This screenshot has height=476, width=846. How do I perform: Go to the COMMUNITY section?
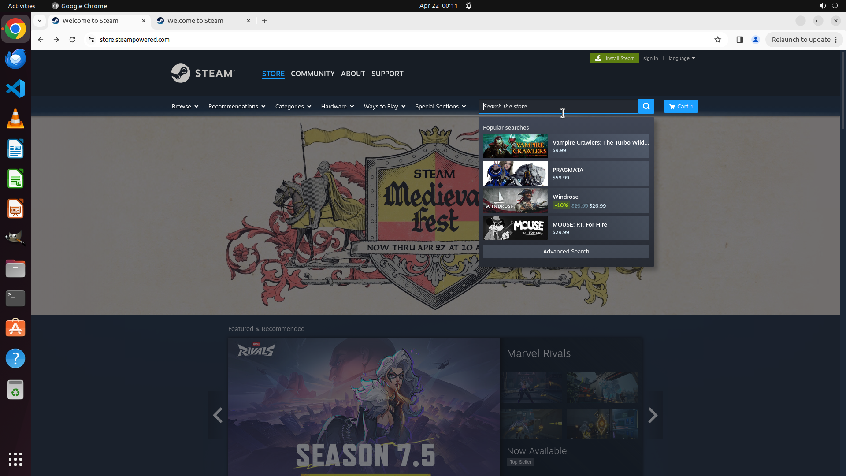(x=312, y=74)
